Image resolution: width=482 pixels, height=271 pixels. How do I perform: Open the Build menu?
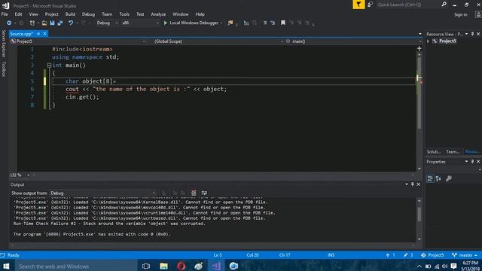click(x=70, y=14)
